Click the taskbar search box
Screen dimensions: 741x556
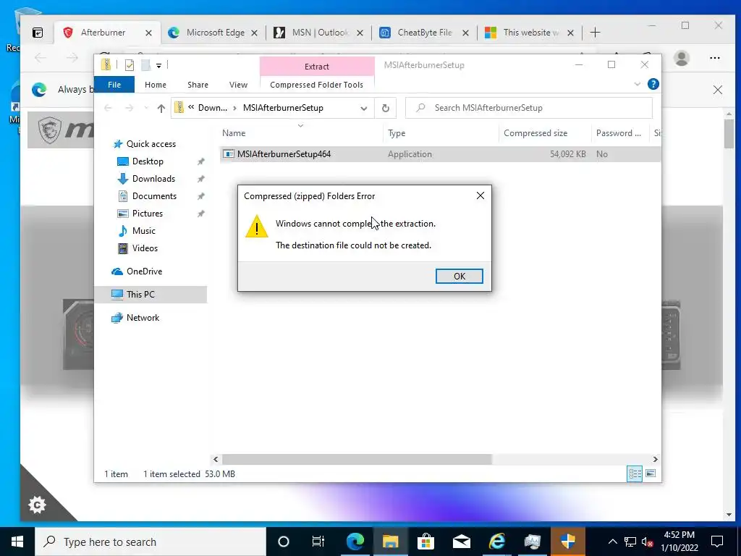coord(151,542)
